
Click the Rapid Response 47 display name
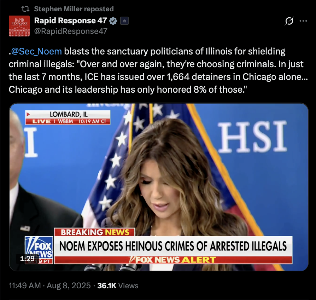[x=71, y=21]
